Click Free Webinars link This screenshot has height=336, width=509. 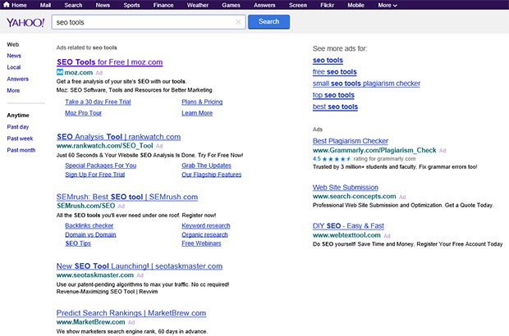tap(201, 243)
